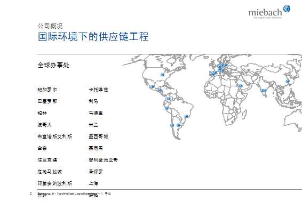Viewport: 302px width, 201px height.
Task: Select the Indianapolis office marker in USA
Action: click(162, 75)
